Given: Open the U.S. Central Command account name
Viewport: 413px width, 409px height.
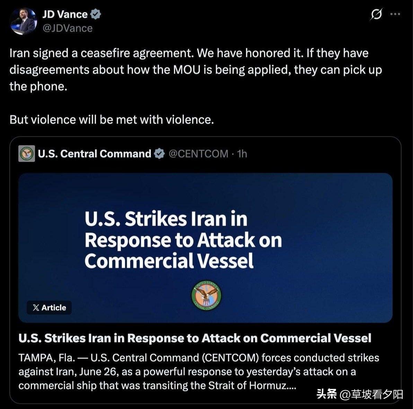Looking at the screenshot, I should click(x=95, y=154).
